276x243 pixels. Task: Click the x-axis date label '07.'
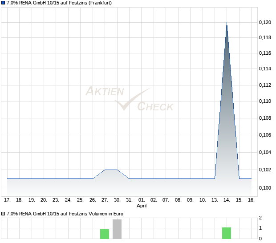click(x=166, y=200)
